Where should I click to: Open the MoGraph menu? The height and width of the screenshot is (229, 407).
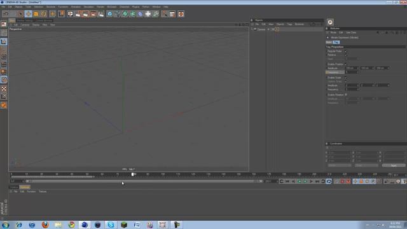112,7
